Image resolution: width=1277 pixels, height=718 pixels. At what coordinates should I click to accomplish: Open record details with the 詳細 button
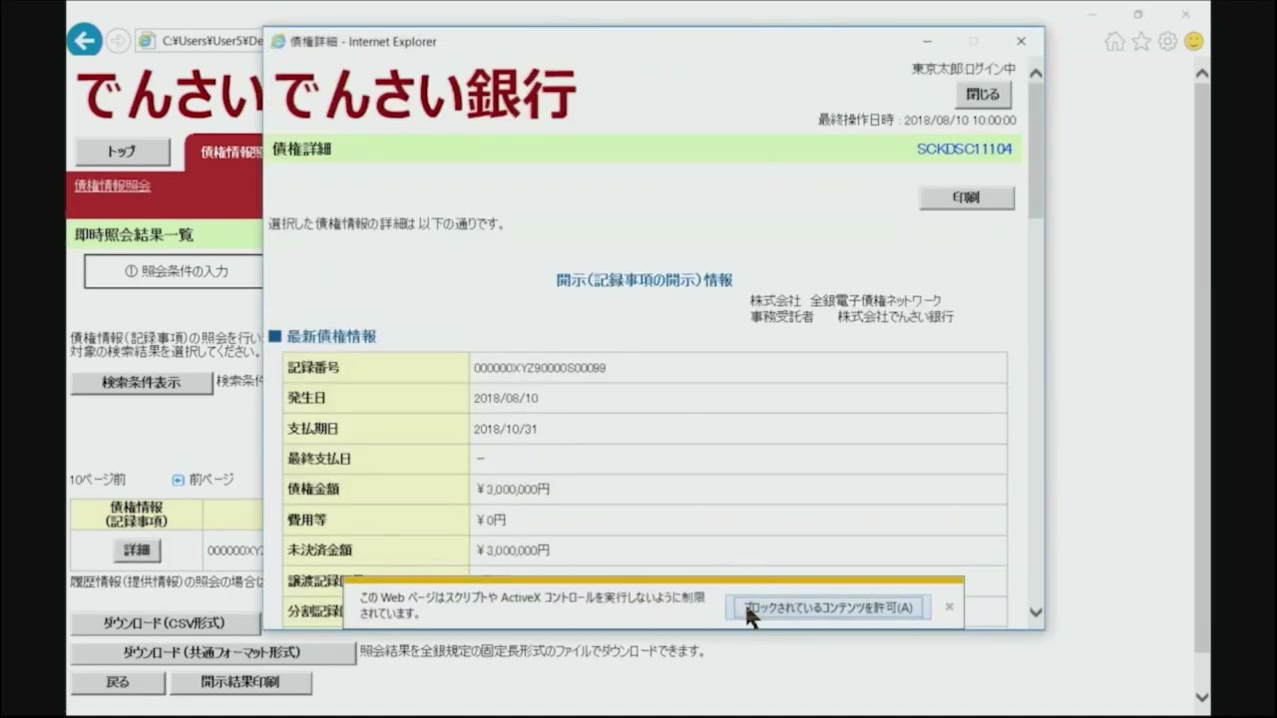[137, 549]
